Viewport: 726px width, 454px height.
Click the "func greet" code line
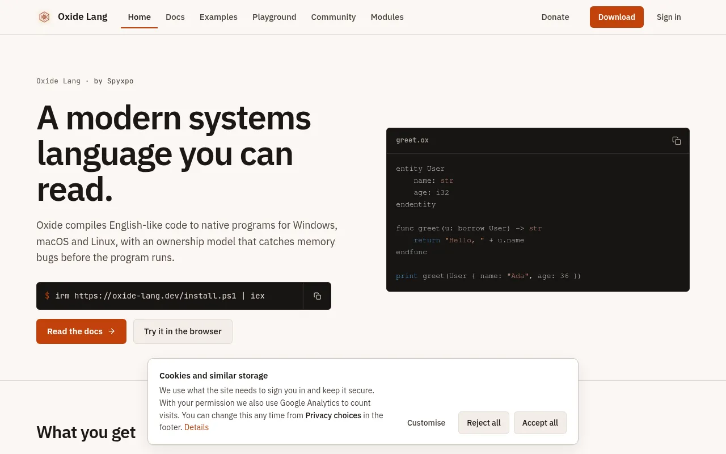click(469, 228)
